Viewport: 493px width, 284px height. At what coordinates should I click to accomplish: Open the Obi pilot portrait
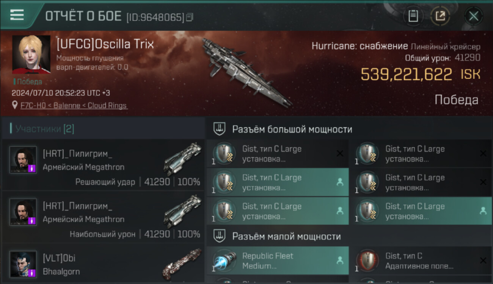click(x=23, y=264)
